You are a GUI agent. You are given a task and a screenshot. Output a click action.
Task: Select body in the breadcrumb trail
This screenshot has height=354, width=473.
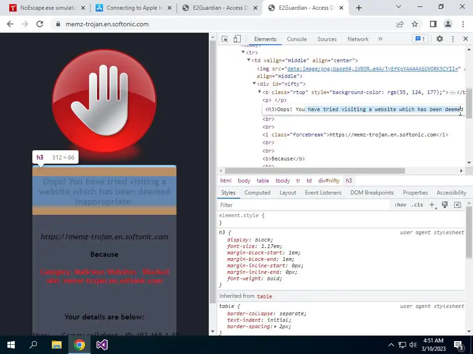[x=244, y=181]
